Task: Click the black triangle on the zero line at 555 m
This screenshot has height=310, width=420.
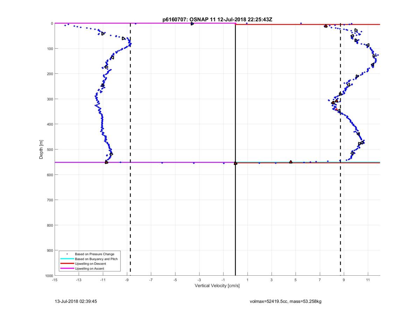Action: [235, 163]
